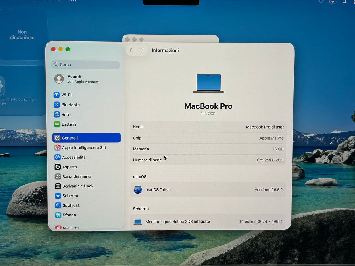Open Bluetooth settings in sidebar

pyautogui.click(x=86, y=105)
